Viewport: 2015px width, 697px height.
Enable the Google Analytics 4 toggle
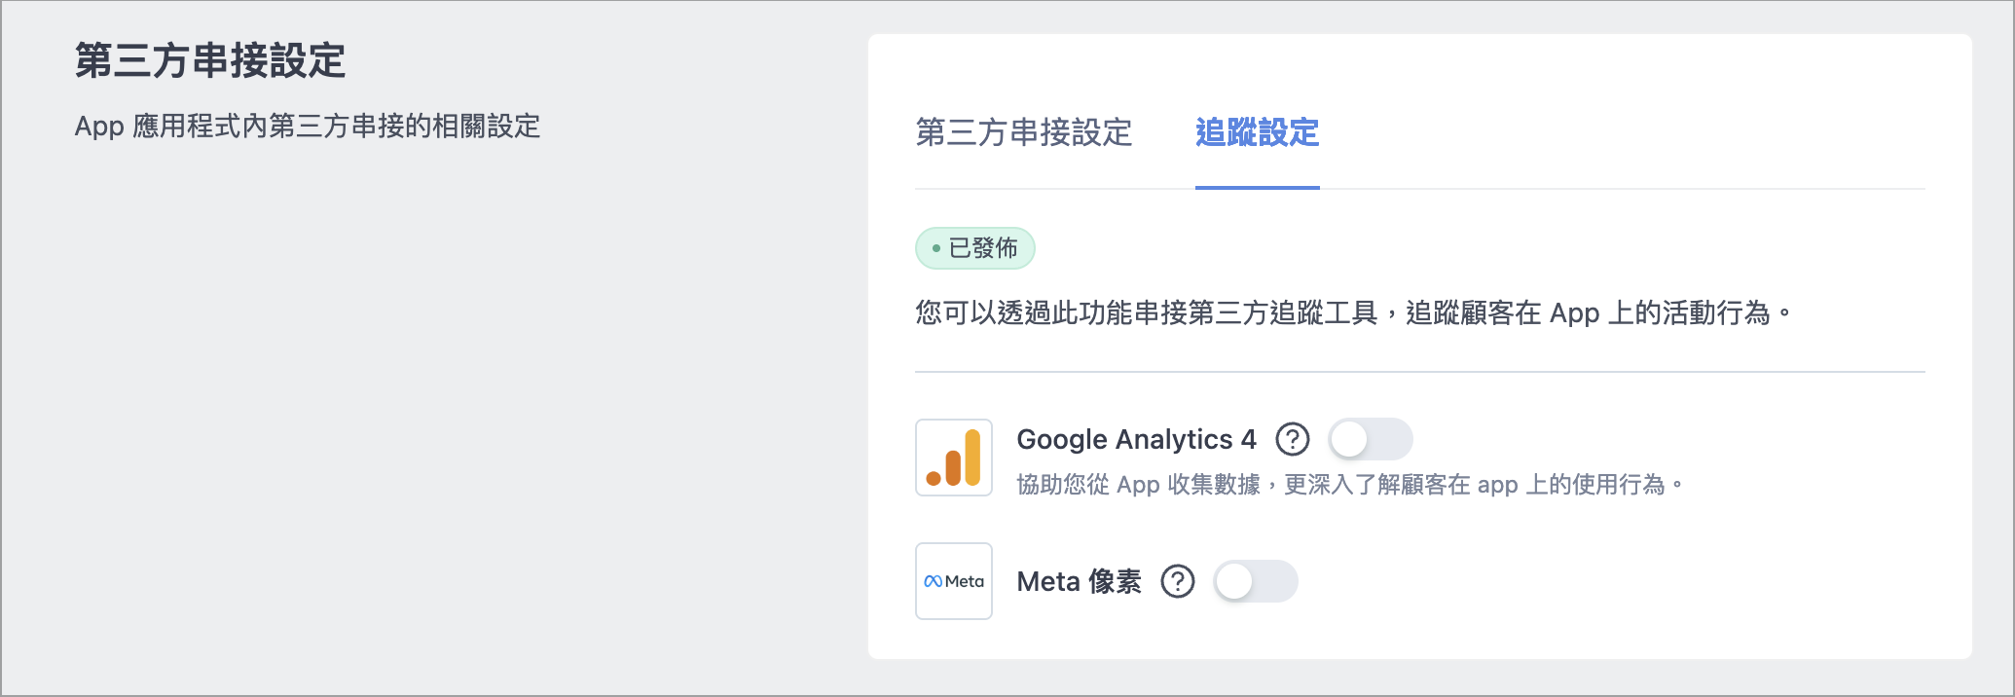1371,440
